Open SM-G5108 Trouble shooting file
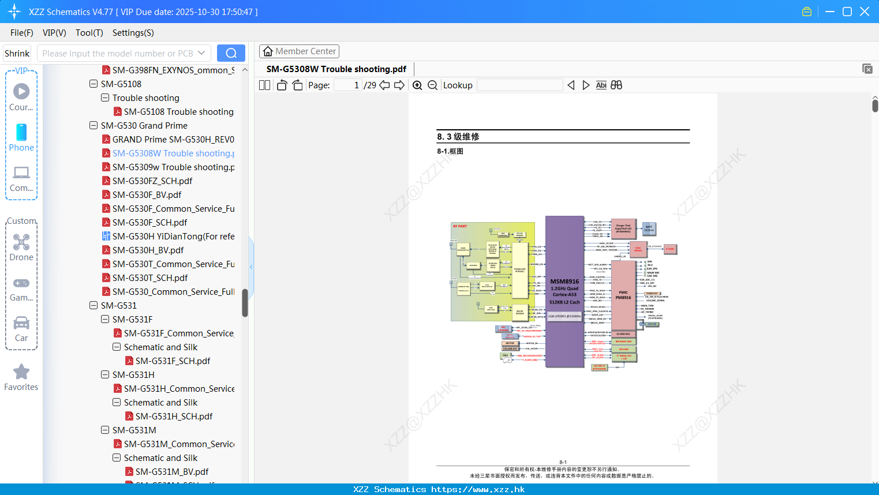 coord(173,111)
